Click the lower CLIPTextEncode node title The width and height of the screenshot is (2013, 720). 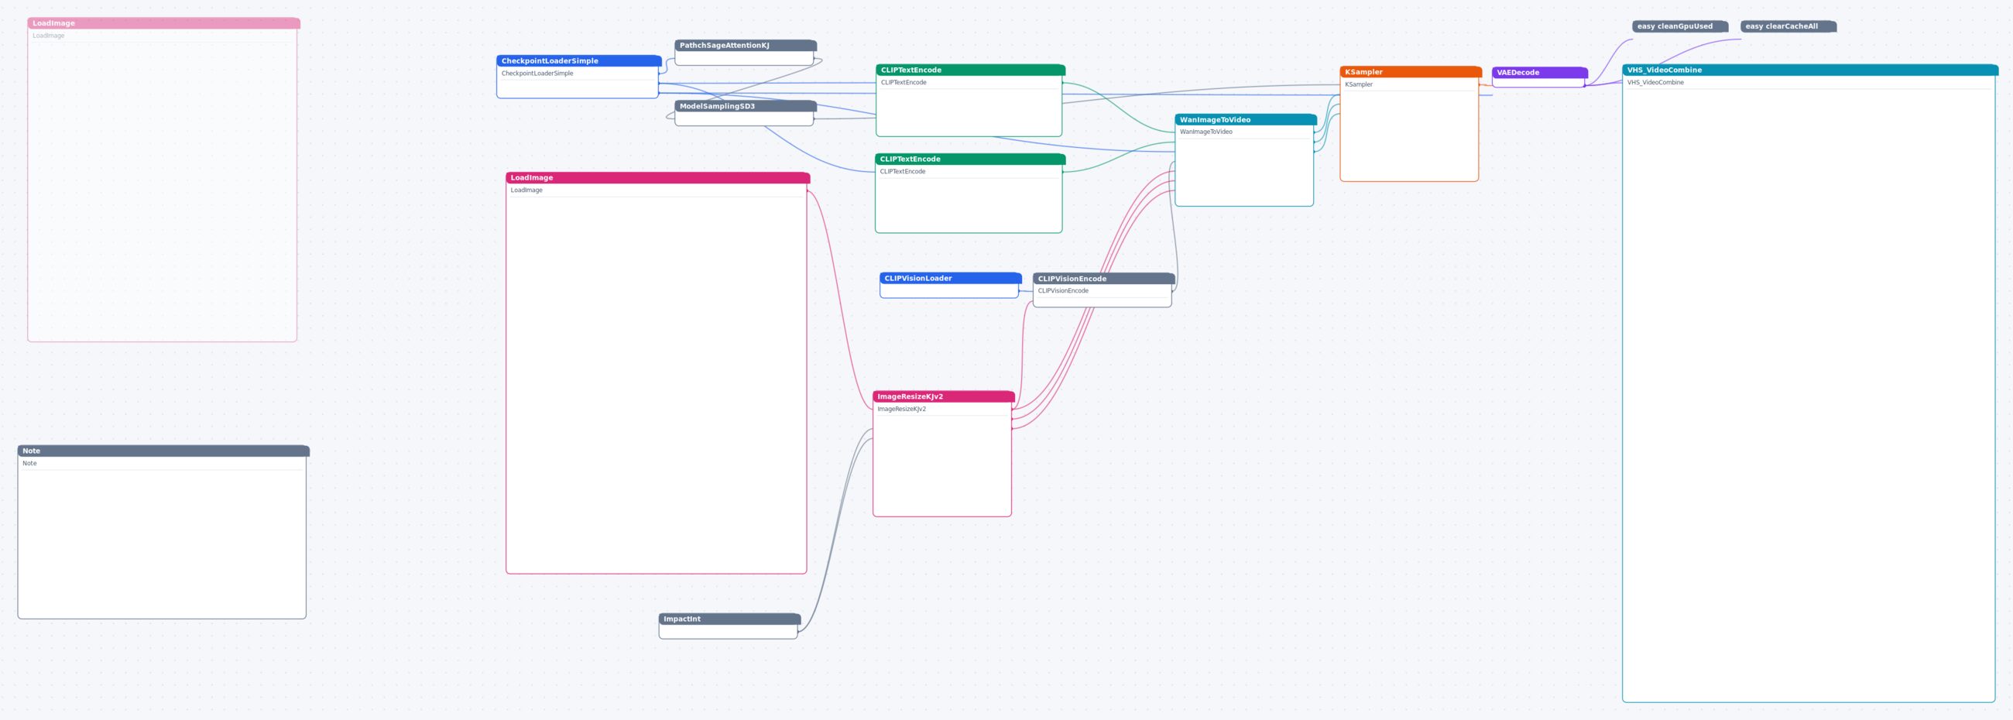tap(970, 159)
